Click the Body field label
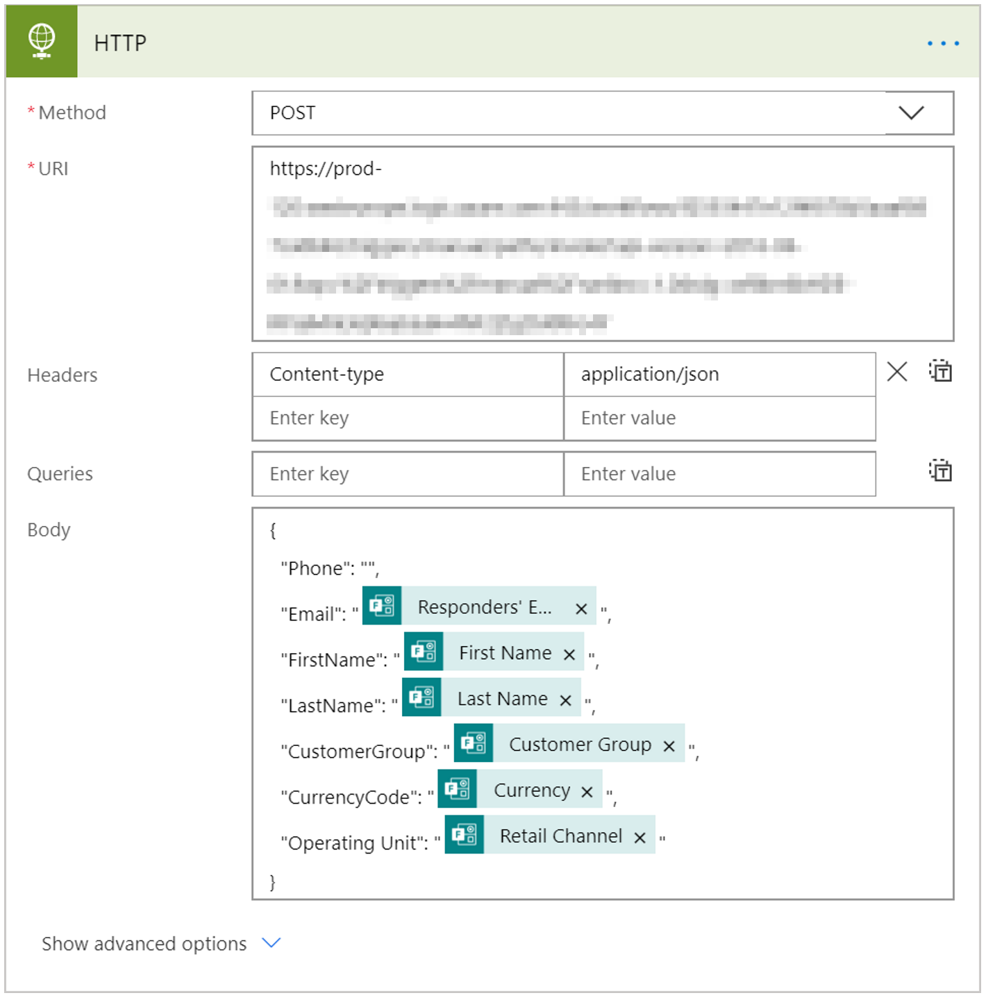Screen dimensions: 986x1000 49,530
